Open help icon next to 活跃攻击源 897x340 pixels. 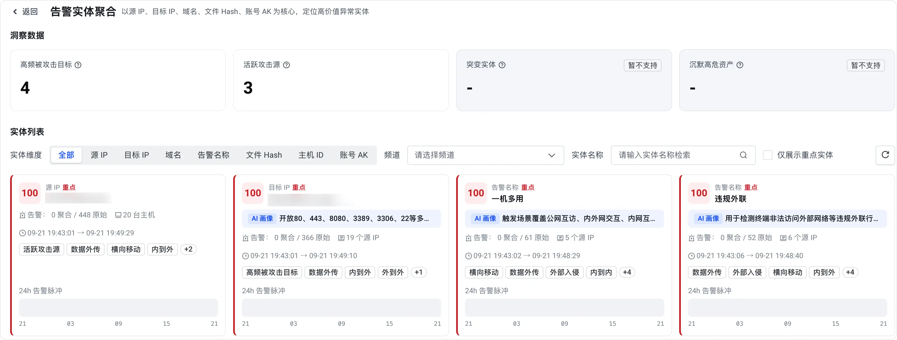pyautogui.click(x=286, y=65)
